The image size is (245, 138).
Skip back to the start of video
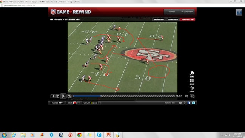52,96
